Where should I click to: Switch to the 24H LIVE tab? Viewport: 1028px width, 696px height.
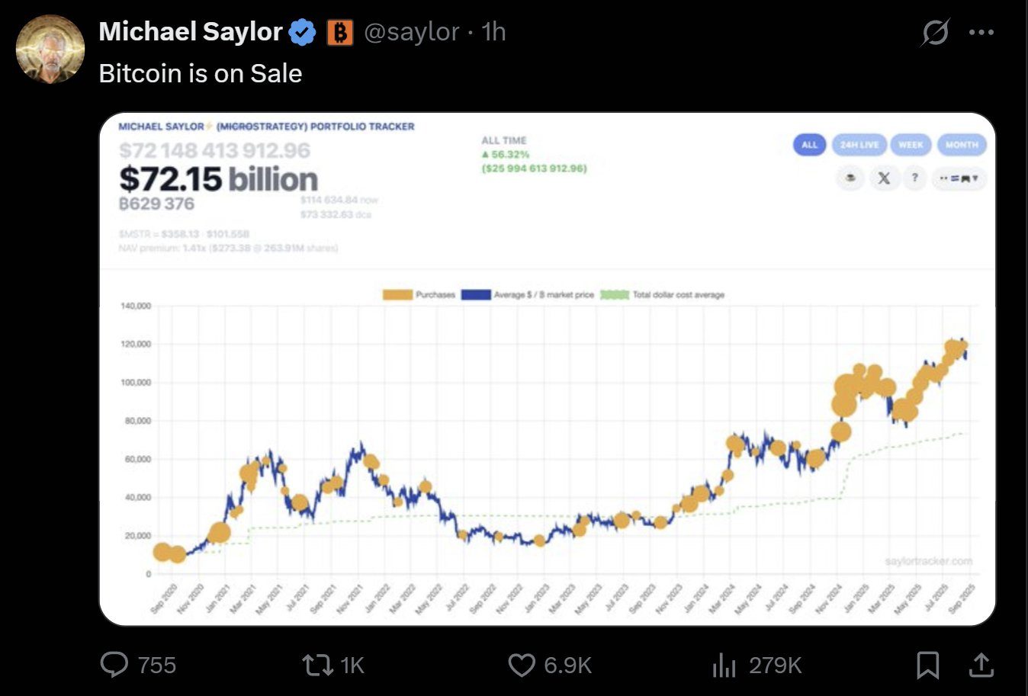pyautogui.click(x=859, y=144)
